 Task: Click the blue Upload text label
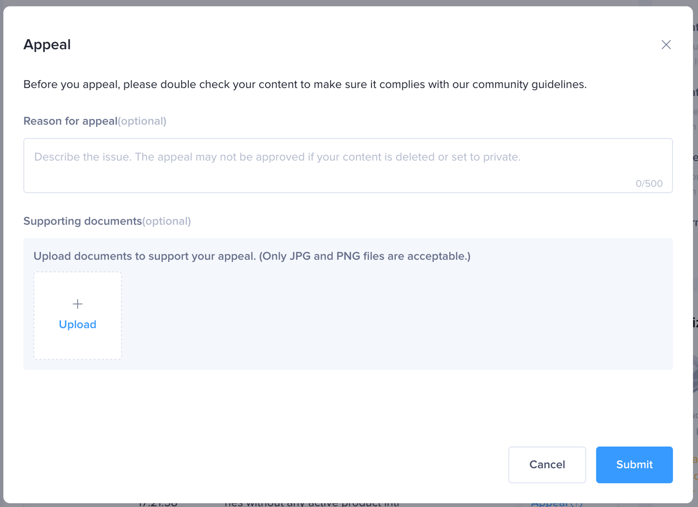(77, 324)
